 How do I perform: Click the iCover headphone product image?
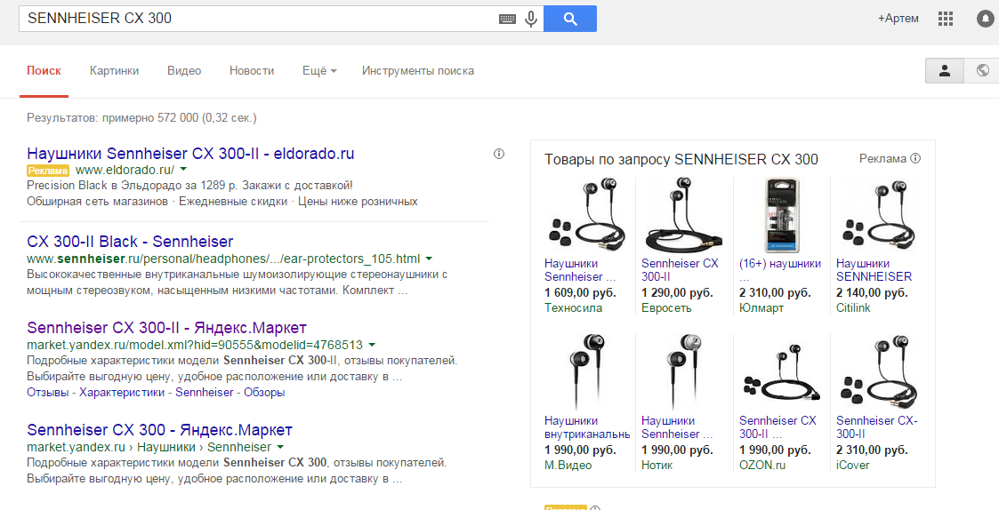879,372
